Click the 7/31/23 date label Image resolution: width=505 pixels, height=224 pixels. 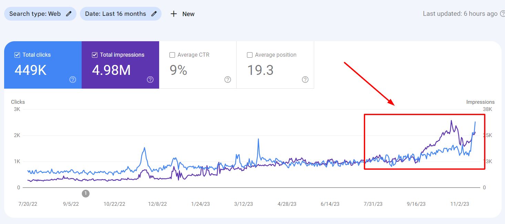(x=373, y=204)
